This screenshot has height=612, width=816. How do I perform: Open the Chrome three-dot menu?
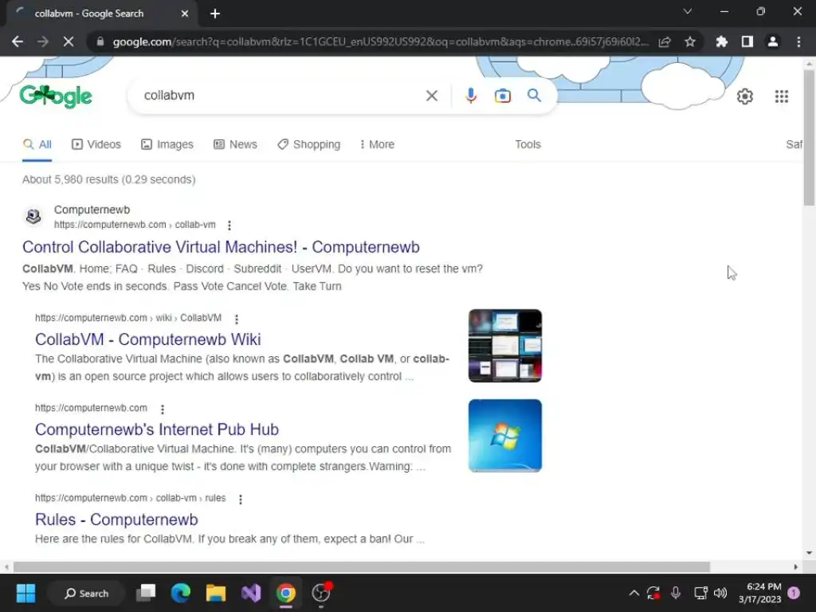[798, 41]
